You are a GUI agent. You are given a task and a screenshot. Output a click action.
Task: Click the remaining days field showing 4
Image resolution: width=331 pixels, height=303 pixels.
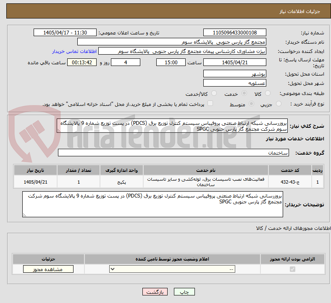click(x=126, y=62)
